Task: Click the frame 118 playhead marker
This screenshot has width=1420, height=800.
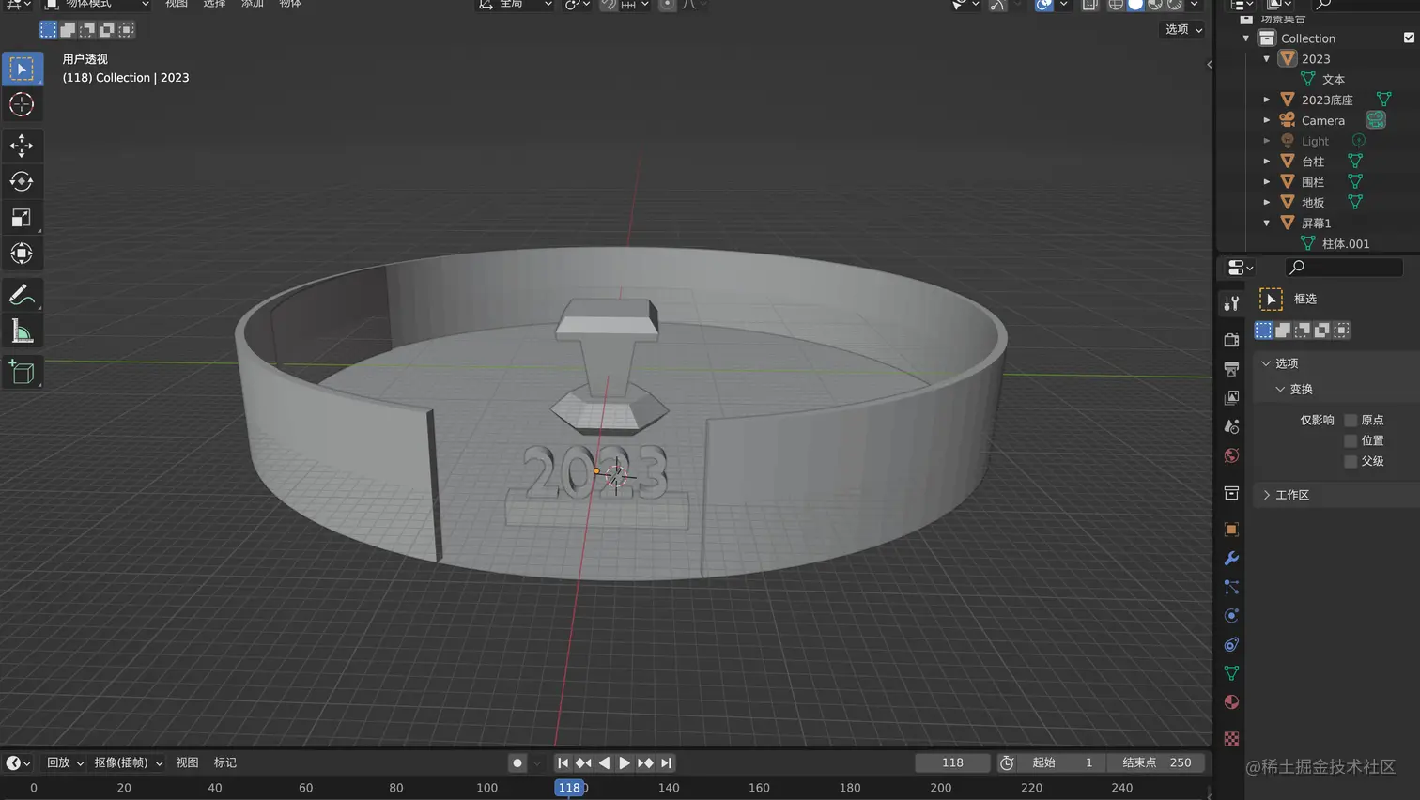Action: coord(569,788)
